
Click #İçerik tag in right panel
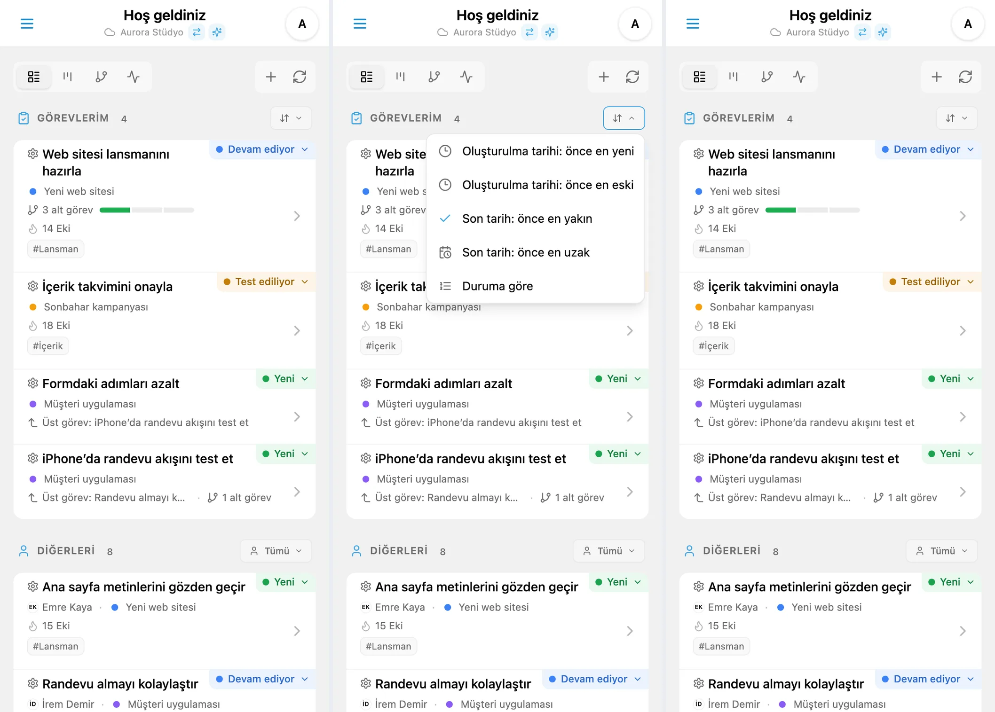point(713,346)
